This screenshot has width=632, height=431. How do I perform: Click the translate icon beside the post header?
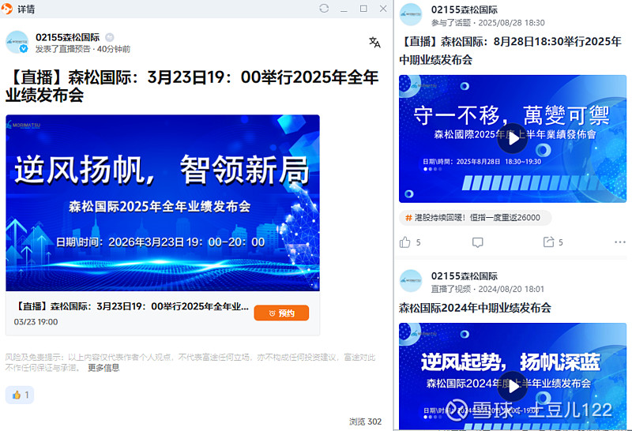[374, 43]
